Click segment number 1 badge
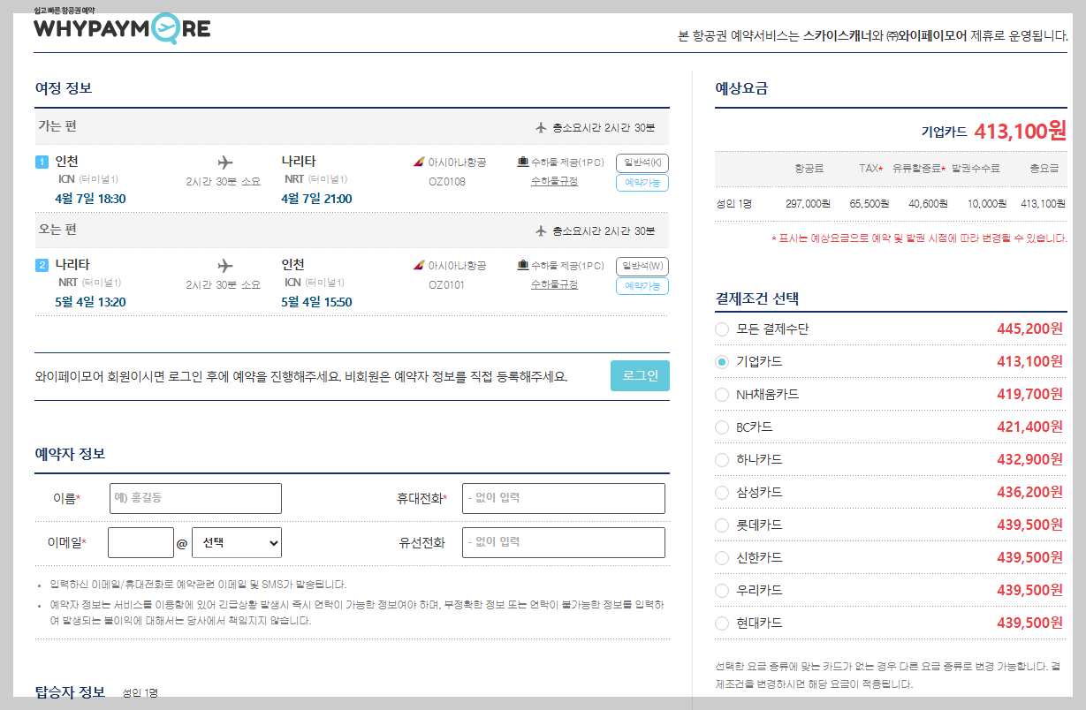The width and height of the screenshot is (1086, 710). click(x=42, y=162)
